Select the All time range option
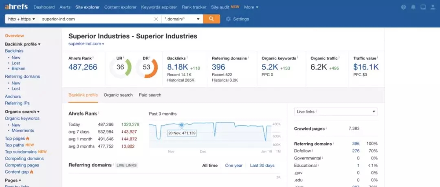This screenshot has height=187, width=440. [210, 166]
